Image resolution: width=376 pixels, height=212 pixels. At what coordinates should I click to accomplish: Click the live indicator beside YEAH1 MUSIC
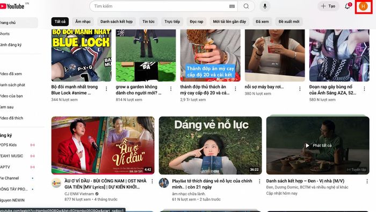click(x=33, y=156)
